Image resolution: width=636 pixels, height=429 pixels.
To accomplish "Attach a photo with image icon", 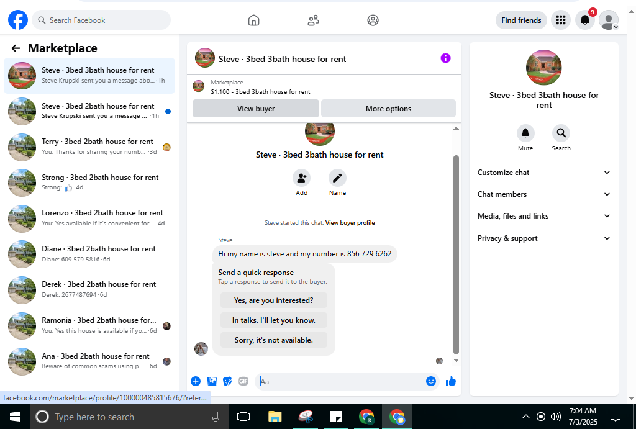I will 212,381.
